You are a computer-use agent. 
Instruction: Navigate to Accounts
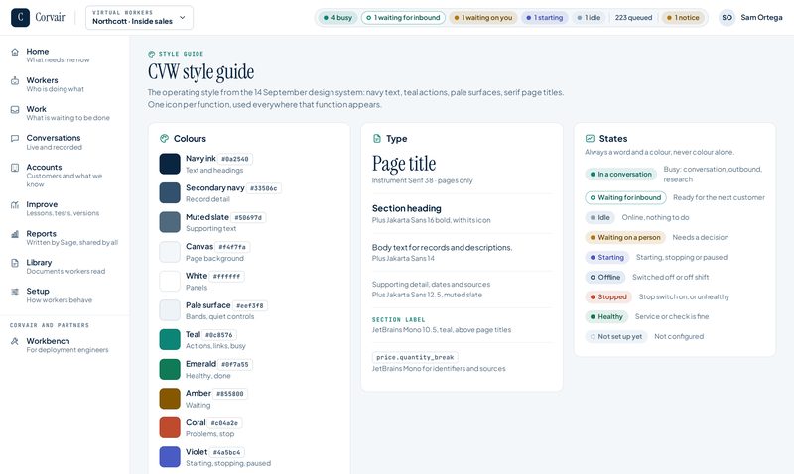coord(65,176)
